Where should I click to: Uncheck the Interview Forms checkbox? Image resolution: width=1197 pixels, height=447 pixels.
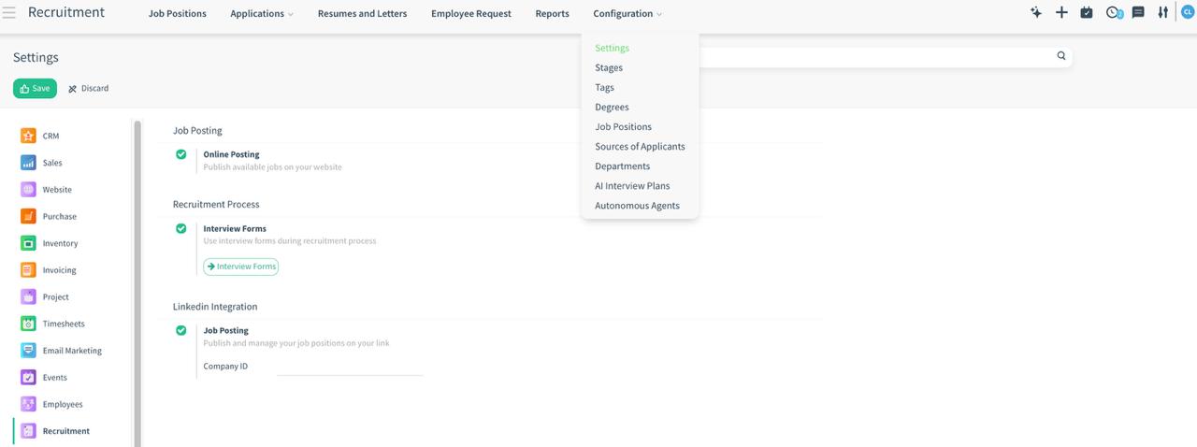pyautogui.click(x=181, y=228)
